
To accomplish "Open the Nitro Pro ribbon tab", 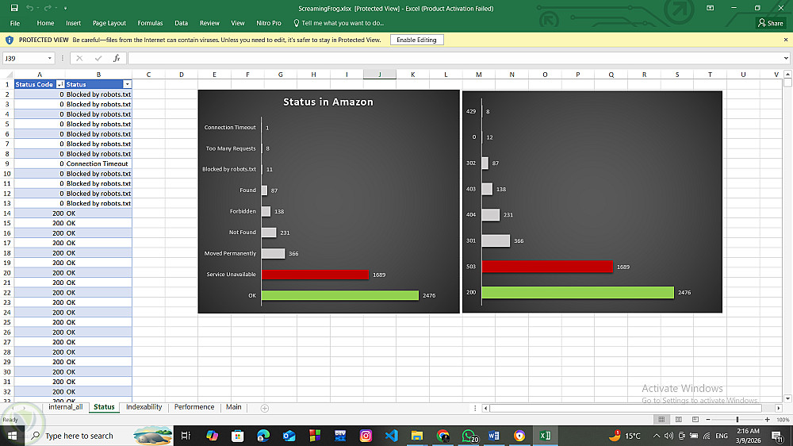I will click(269, 23).
